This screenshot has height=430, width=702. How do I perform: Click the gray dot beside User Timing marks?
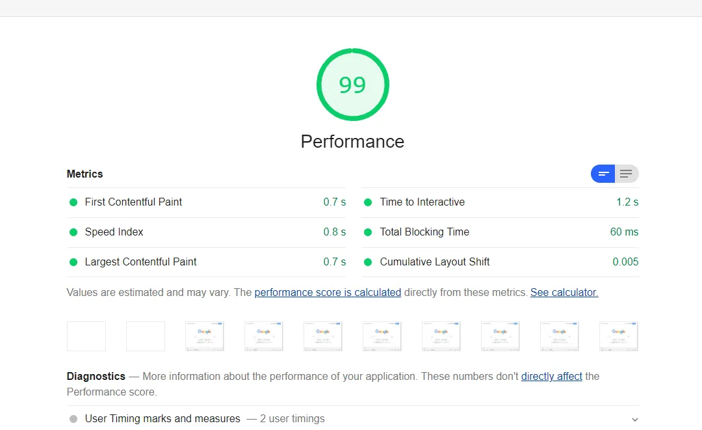tap(73, 419)
